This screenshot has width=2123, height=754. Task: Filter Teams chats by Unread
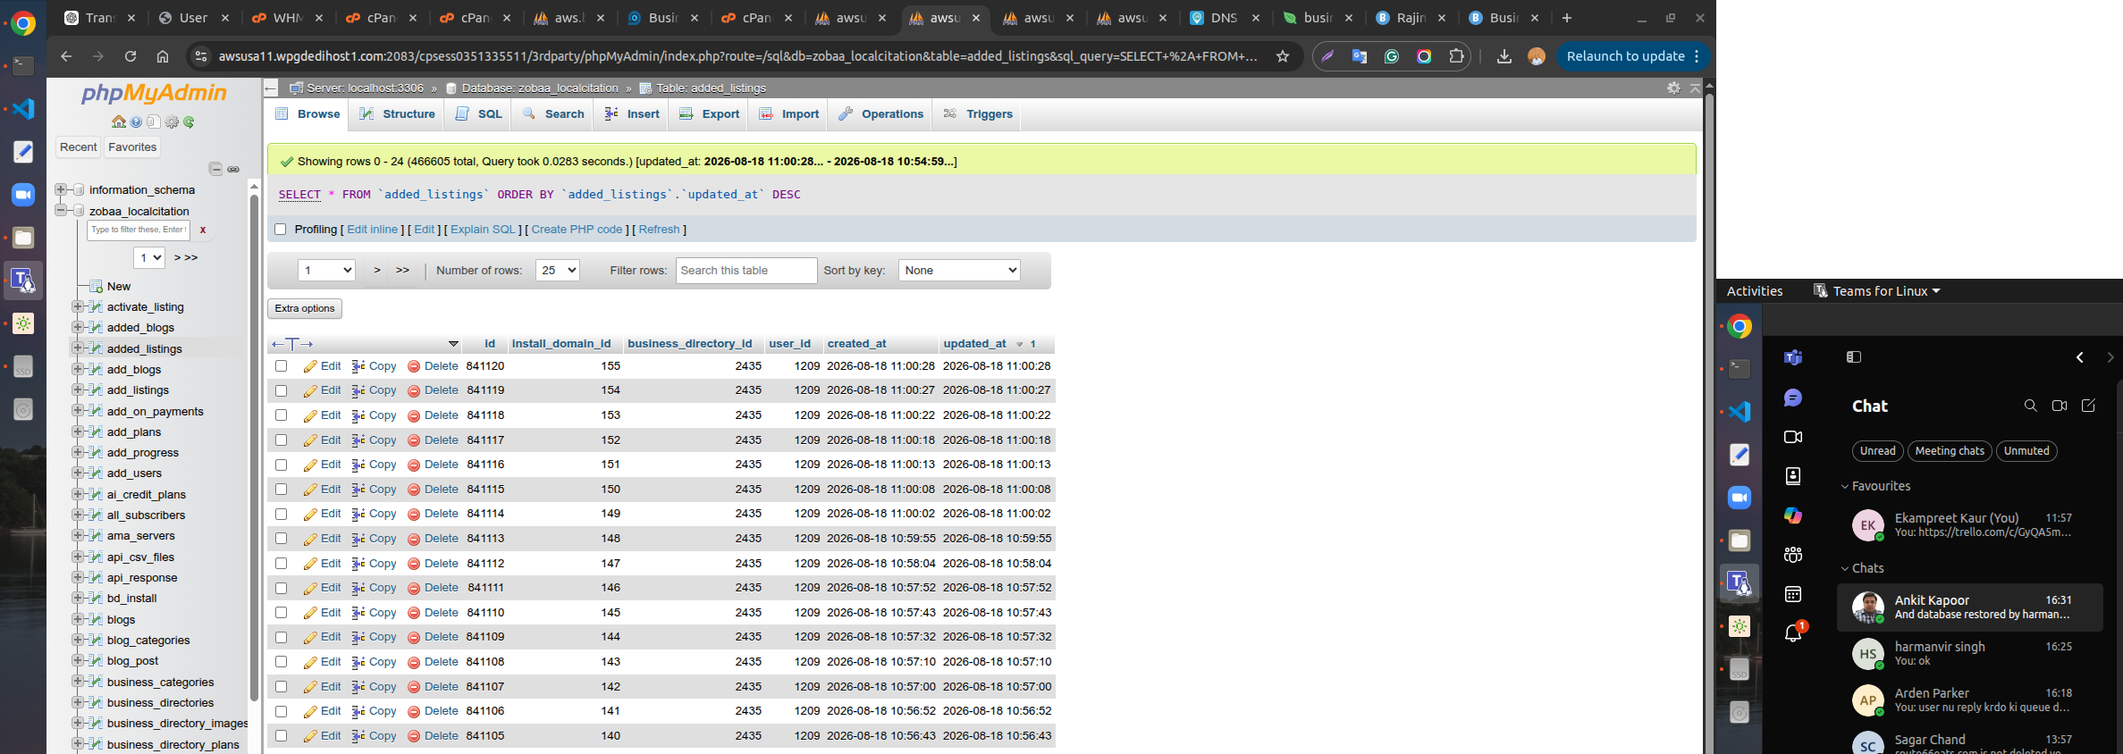(x=1877, y=451)
